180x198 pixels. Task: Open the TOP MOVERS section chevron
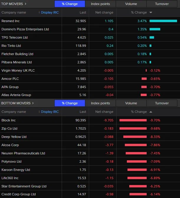[x=26, y=4]
